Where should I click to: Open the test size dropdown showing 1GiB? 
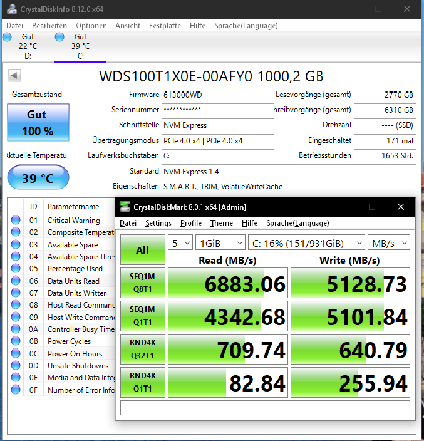tap(220, 242)
